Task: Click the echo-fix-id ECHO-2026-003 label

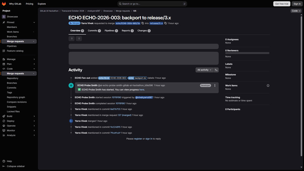Action: 112,78
